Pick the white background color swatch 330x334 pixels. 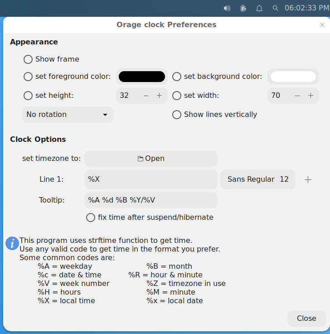pyautogui.click(x=293, y=77)
